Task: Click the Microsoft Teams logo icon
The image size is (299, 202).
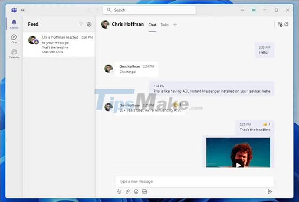Action: point(14,10)
